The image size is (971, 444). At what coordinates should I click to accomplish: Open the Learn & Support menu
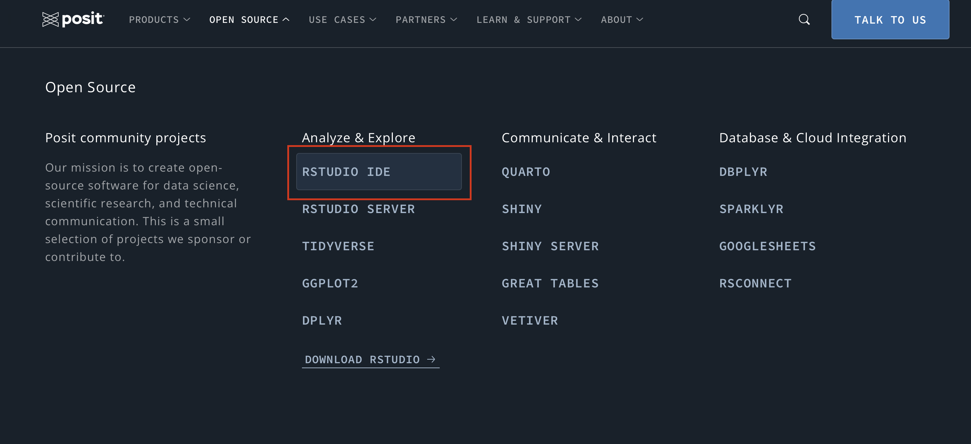[529, 20]
